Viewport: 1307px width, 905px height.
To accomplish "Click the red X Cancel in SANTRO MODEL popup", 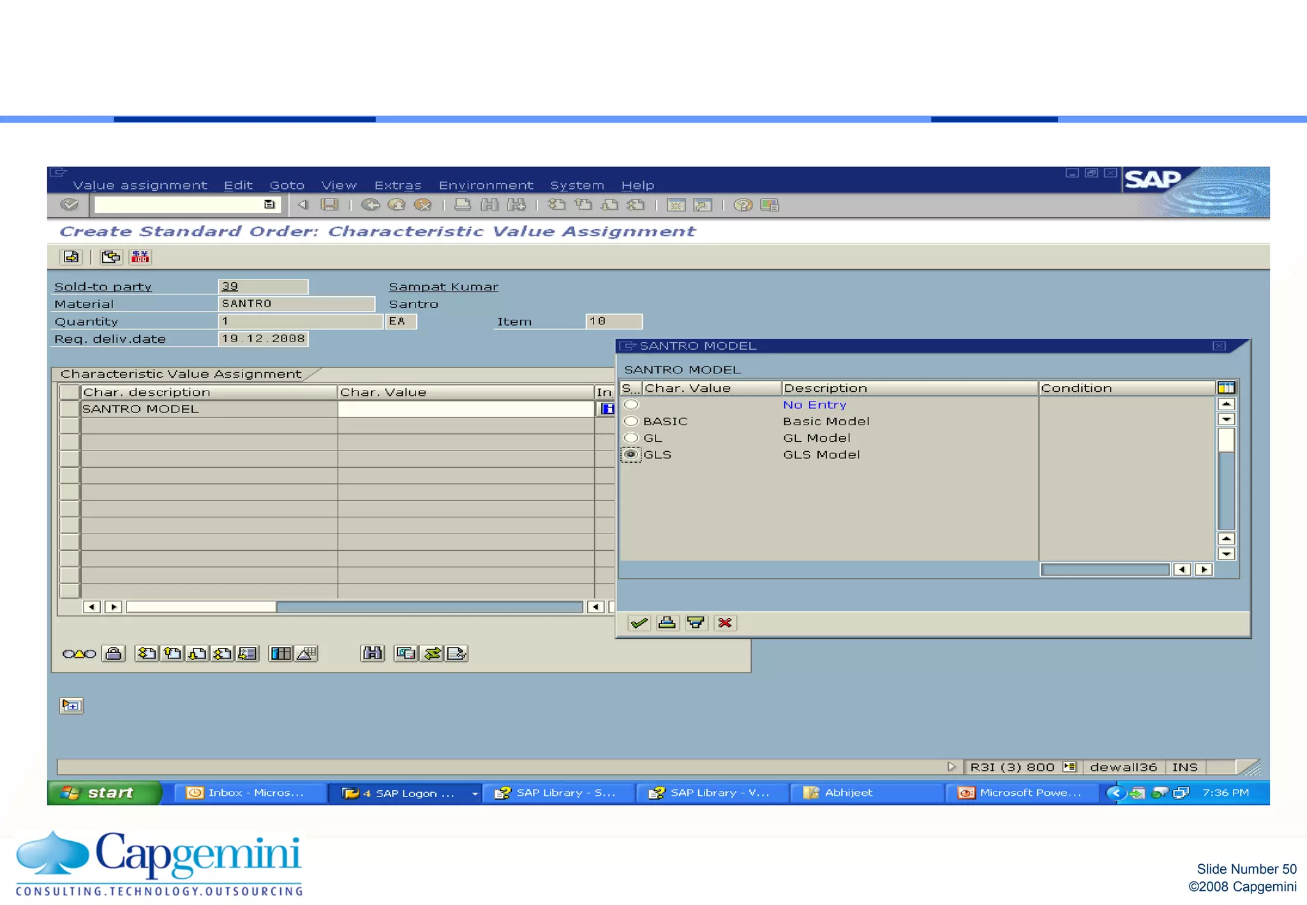I will click(x=725, y=623).
